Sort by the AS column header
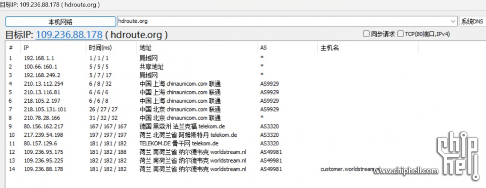 287,48
